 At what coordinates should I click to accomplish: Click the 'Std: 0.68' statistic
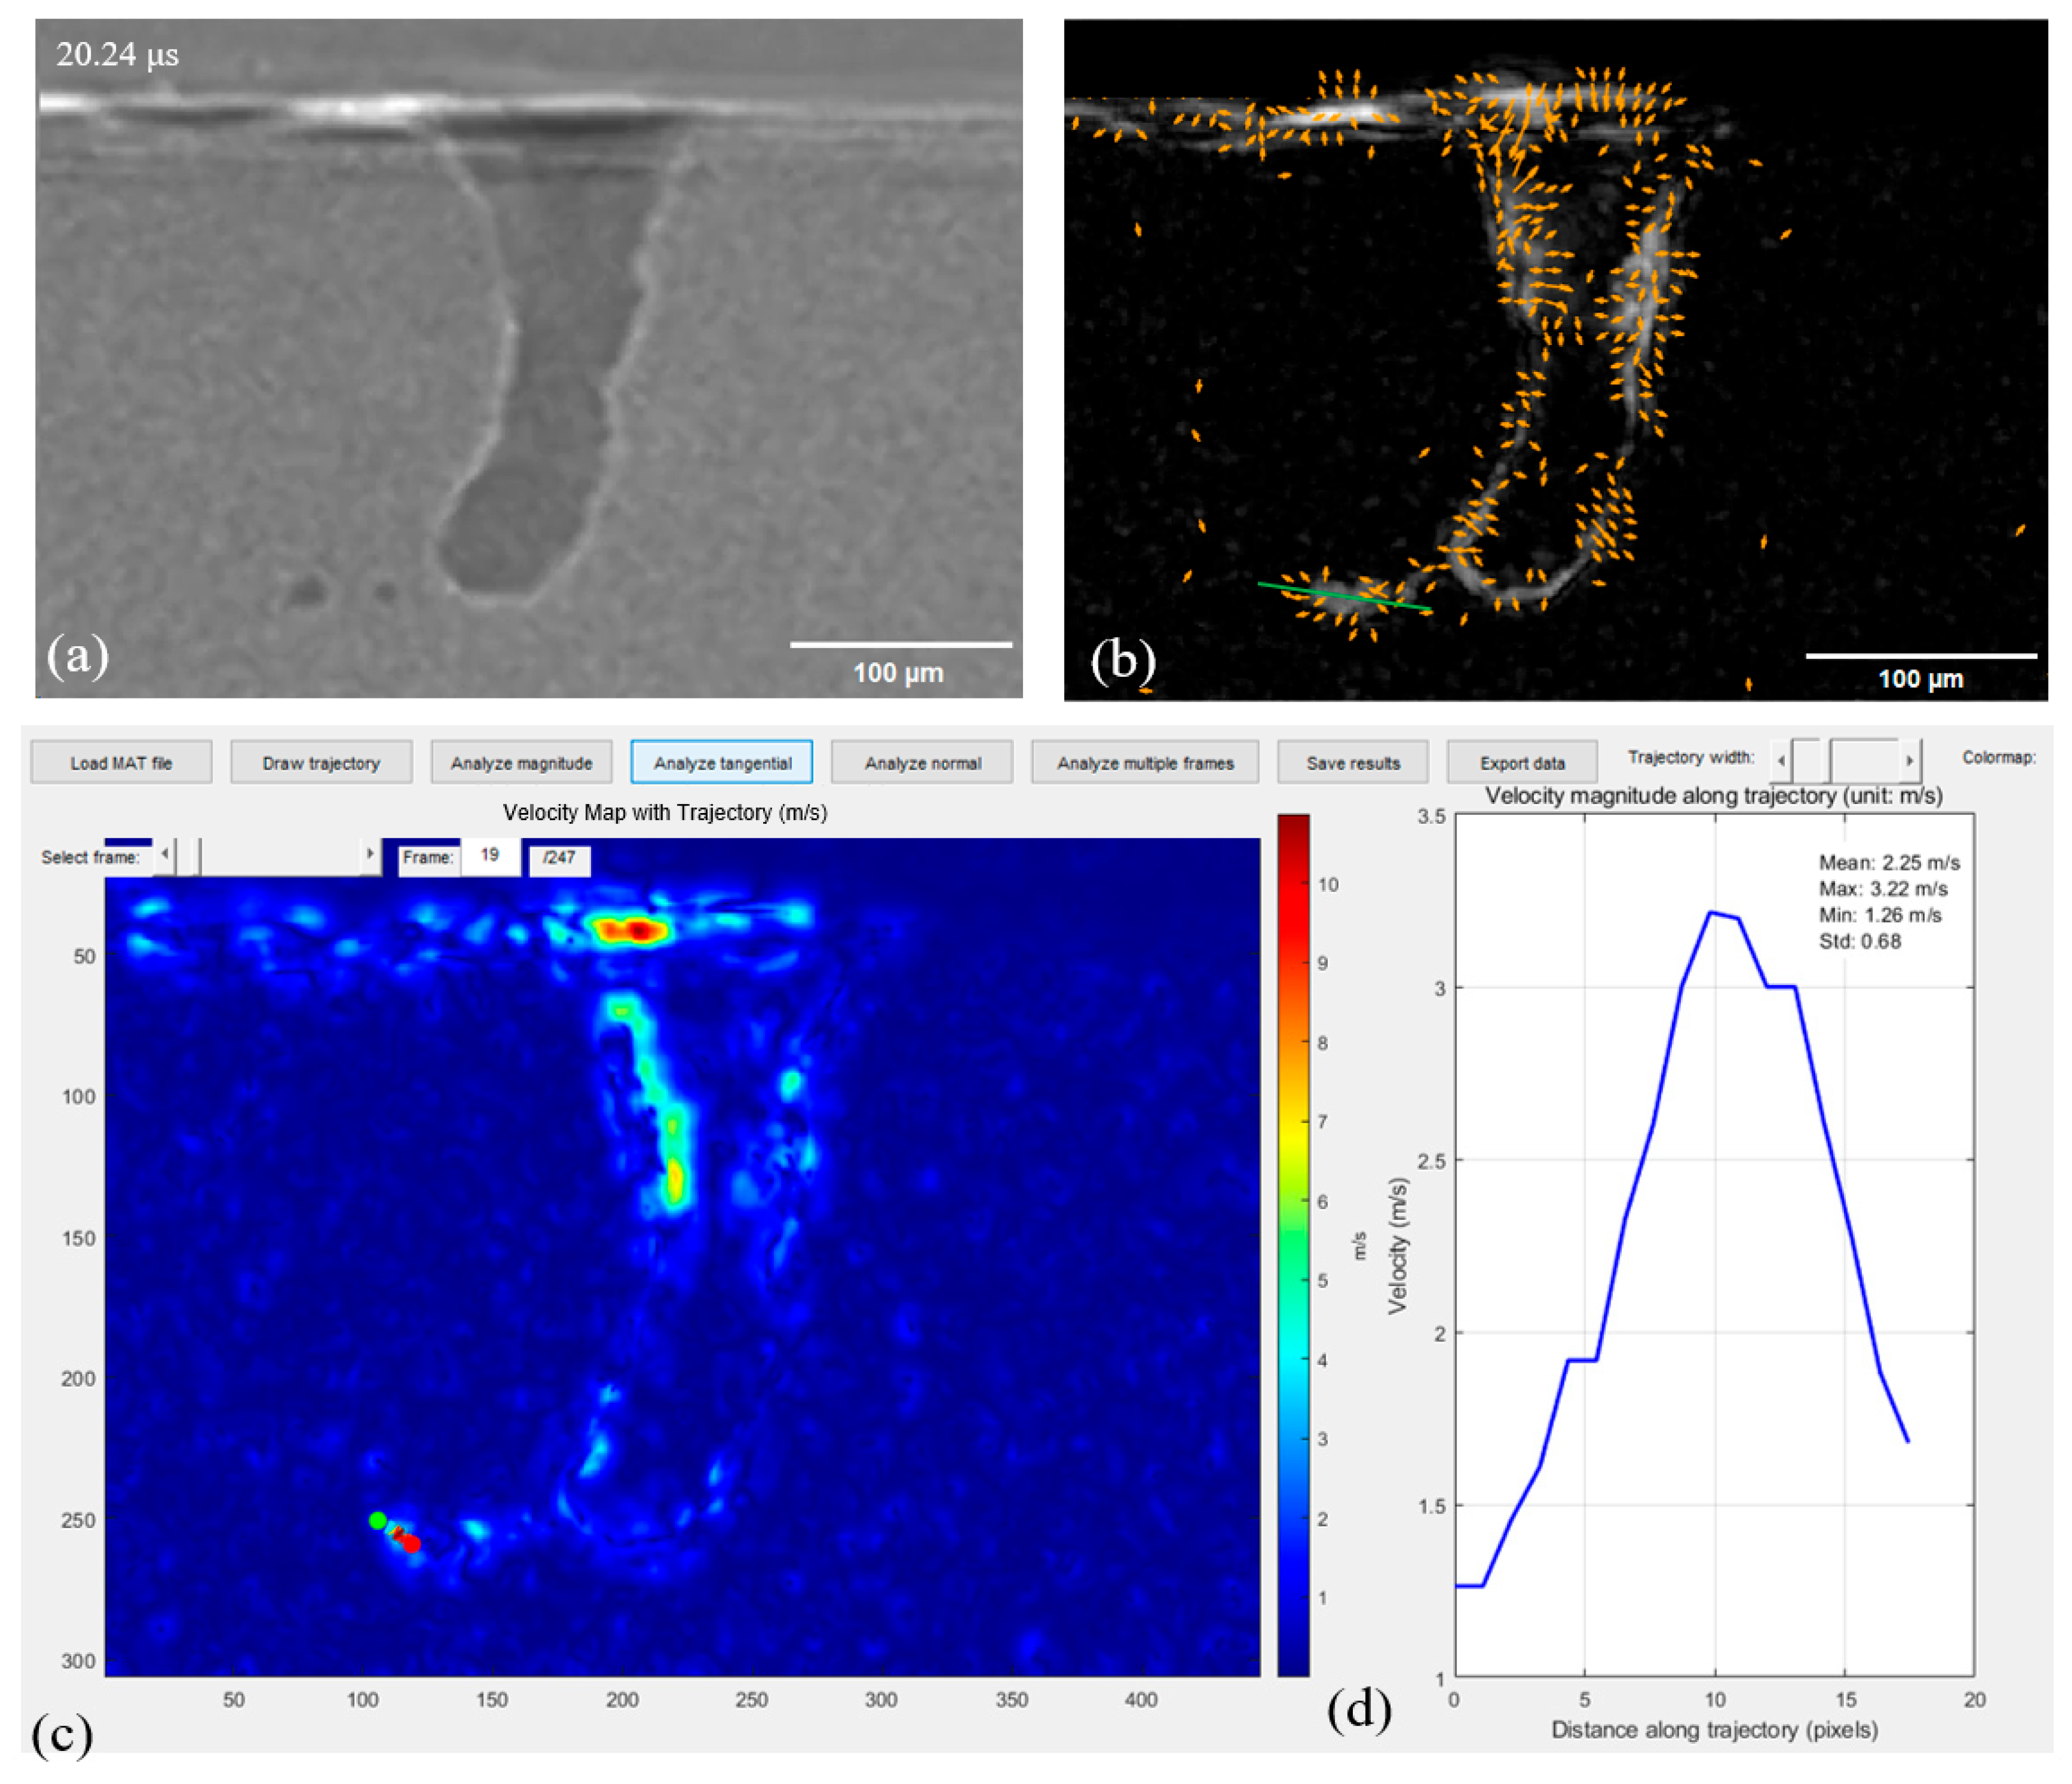[1860, 940]
